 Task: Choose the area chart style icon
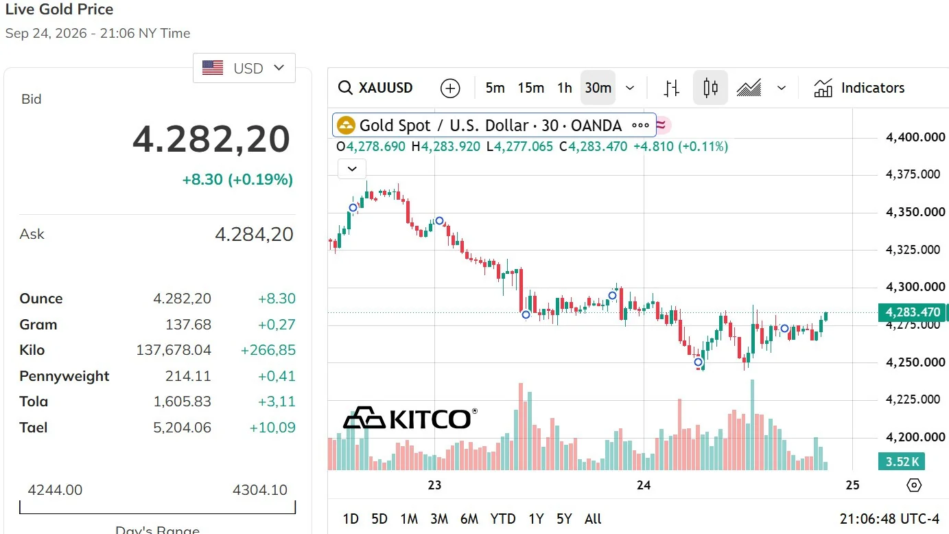click(749, 88)
